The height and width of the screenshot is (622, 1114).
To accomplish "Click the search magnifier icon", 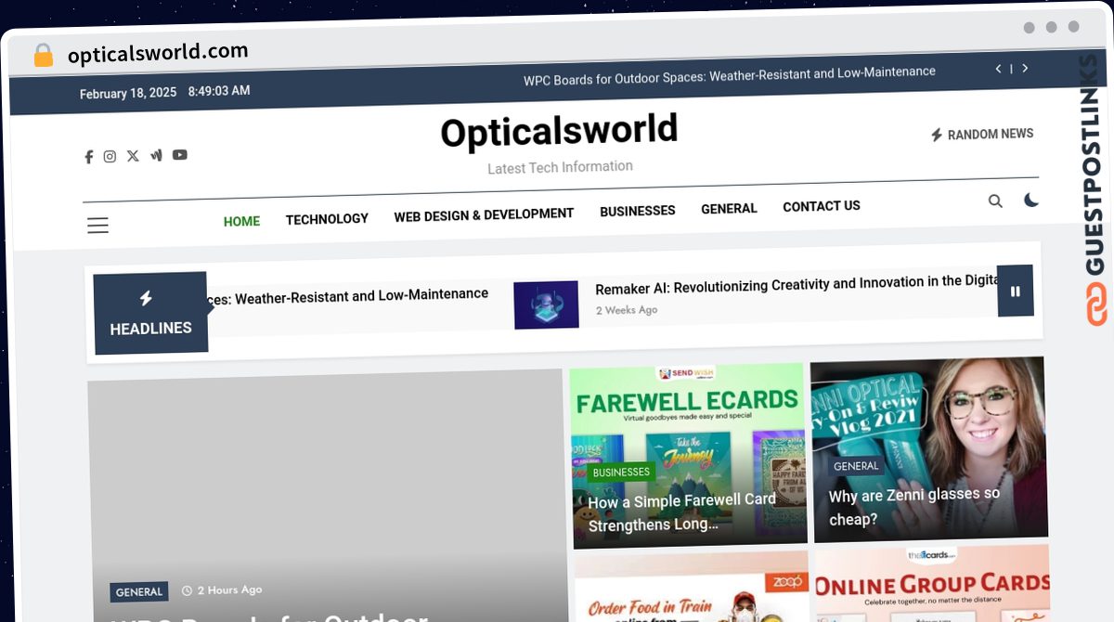I will click(995, 201).
